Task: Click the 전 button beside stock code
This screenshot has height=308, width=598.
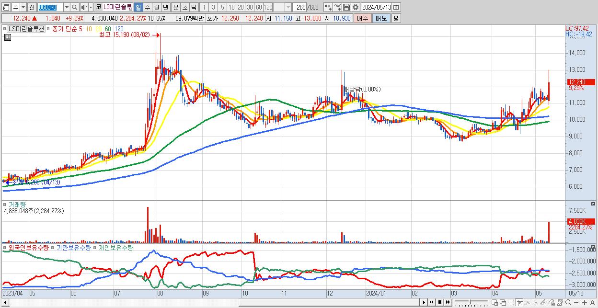Action: tap(32, 8)
